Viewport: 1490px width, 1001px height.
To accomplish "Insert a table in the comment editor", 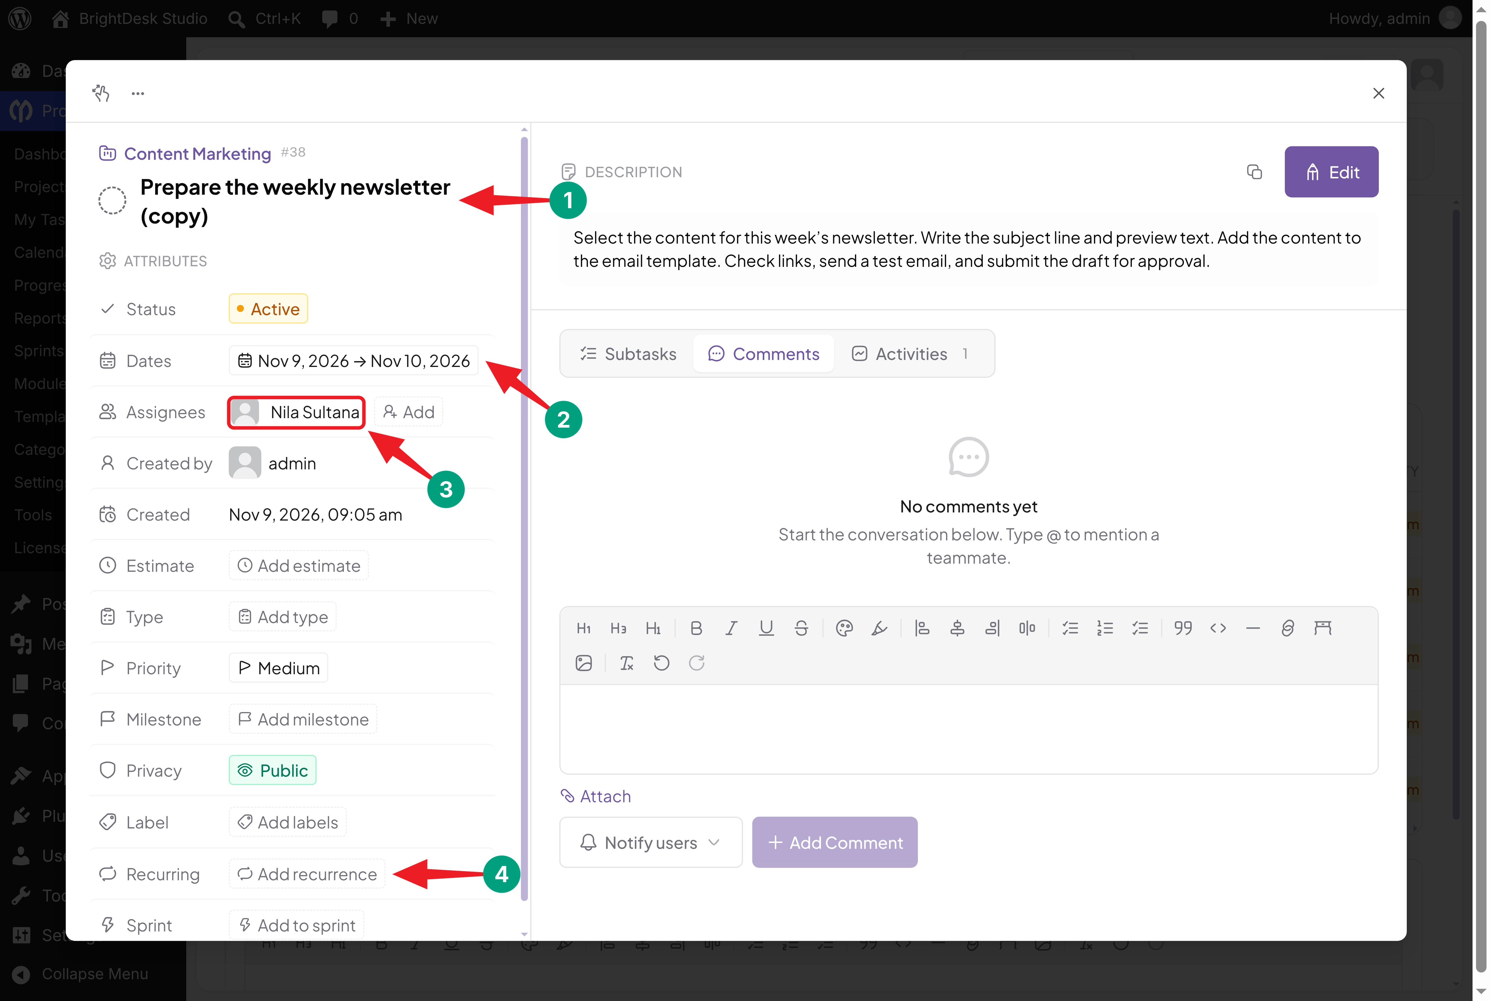I will (x=1323, y=628).
